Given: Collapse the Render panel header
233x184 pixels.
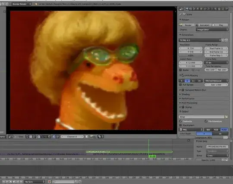Looking at the screenshot, I should 184,20.
